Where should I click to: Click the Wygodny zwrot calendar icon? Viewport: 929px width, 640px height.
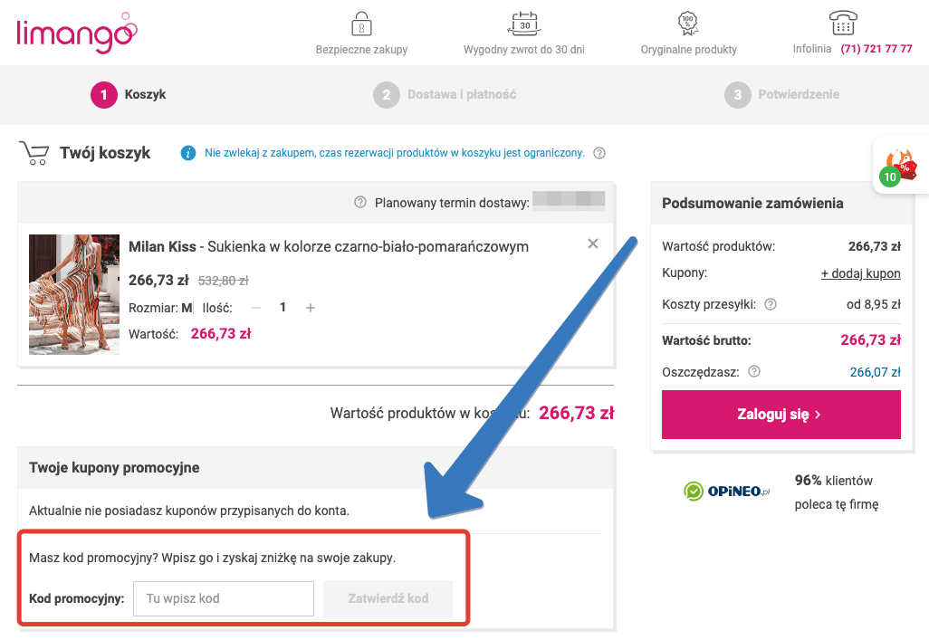522,23
